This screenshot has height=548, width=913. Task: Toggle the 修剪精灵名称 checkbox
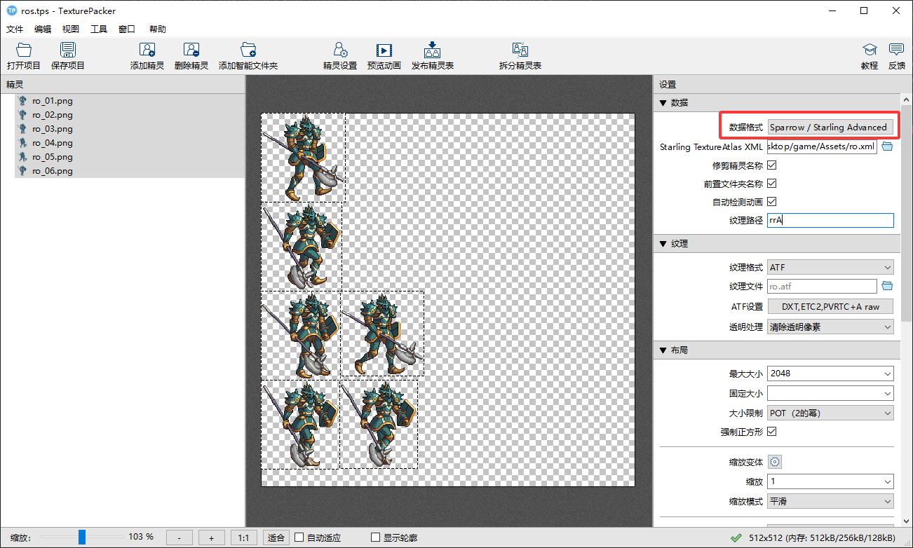point(772,165)
